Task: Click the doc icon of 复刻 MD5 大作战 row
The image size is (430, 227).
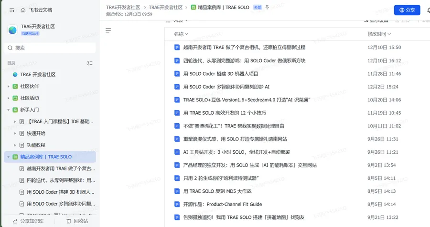Action: click(177, 191)
